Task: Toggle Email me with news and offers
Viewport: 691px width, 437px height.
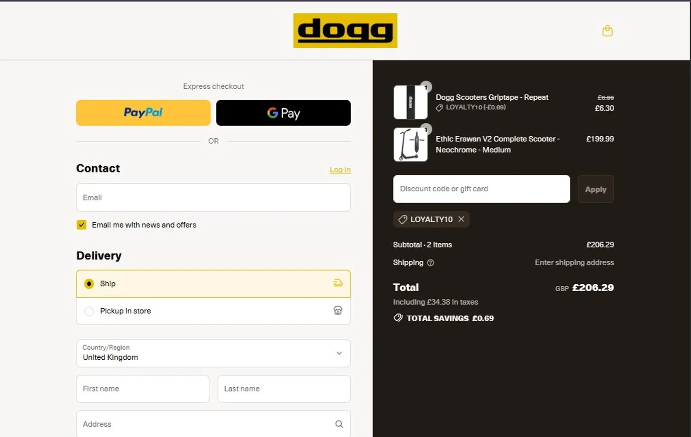Action: pos(82,225)
